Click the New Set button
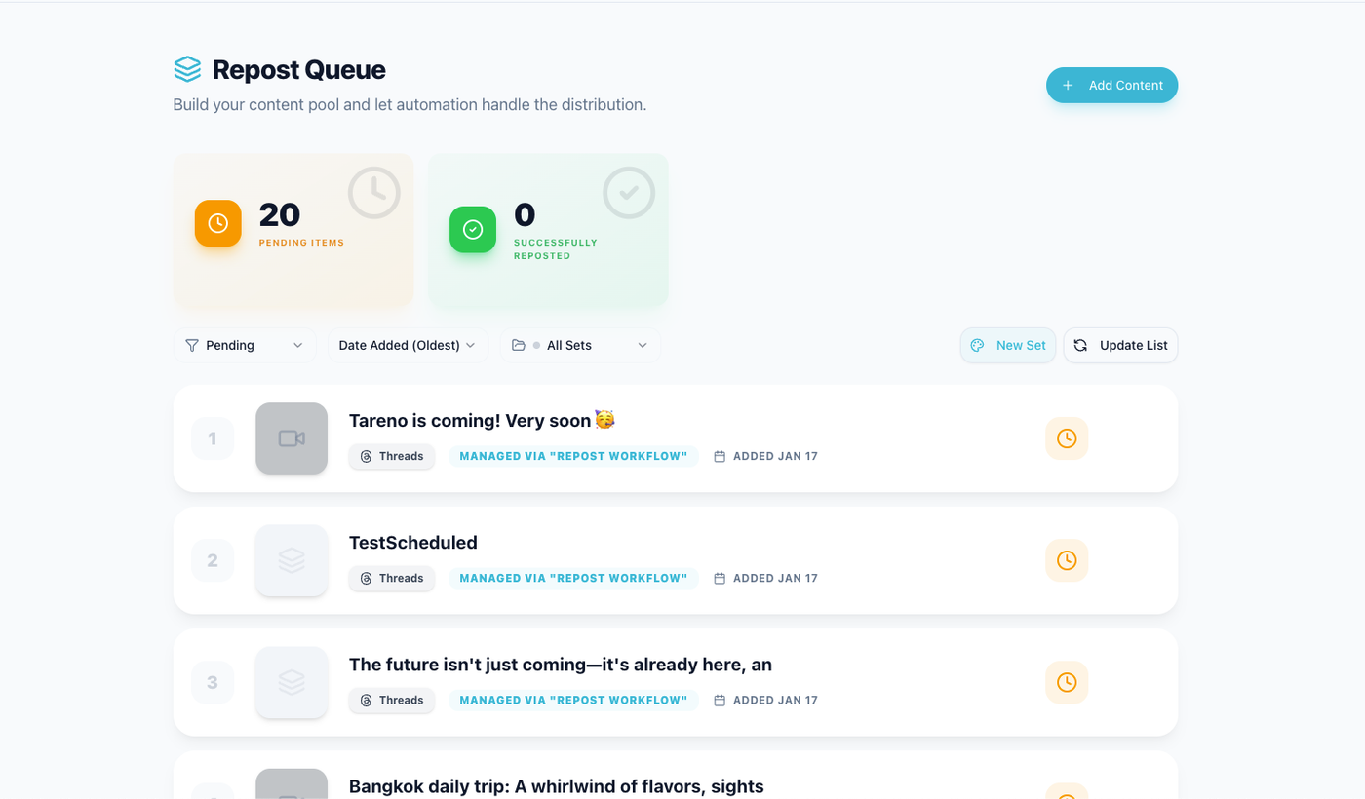This screenshot has height=799, width=1365. pos(1008,345)
